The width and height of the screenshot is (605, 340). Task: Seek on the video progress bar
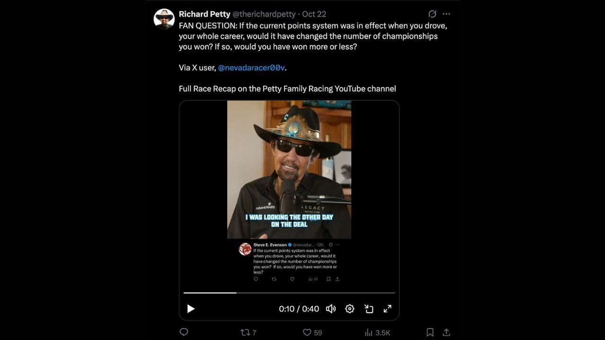[289, 293]
